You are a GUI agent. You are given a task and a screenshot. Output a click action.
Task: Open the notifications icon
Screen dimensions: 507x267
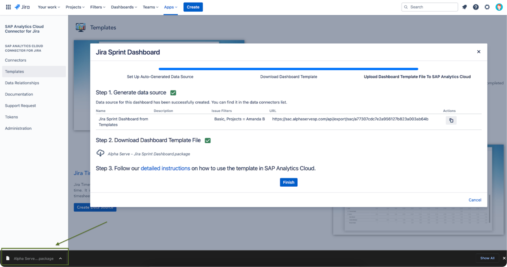coord(465,7)
